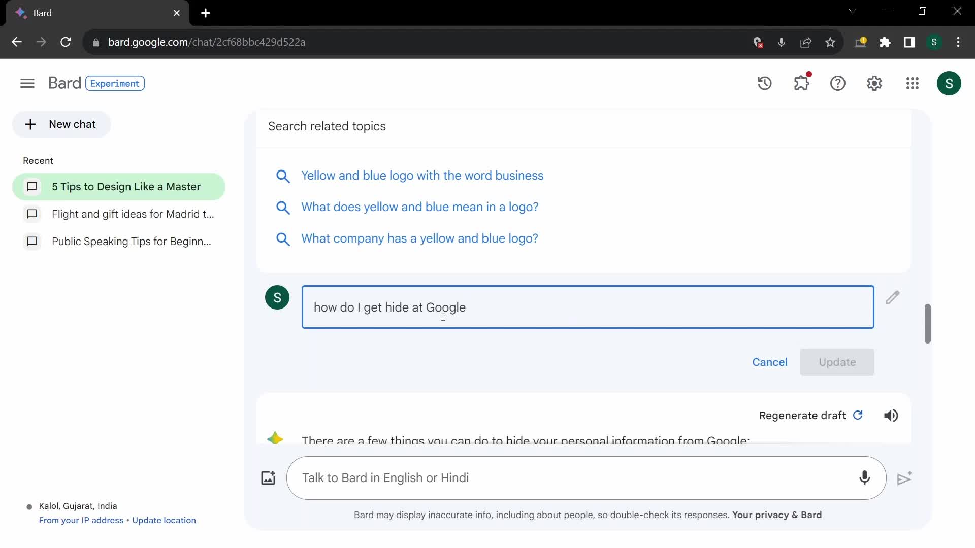Open Chrome three-dot menu
975x548 pixels.
958,42
